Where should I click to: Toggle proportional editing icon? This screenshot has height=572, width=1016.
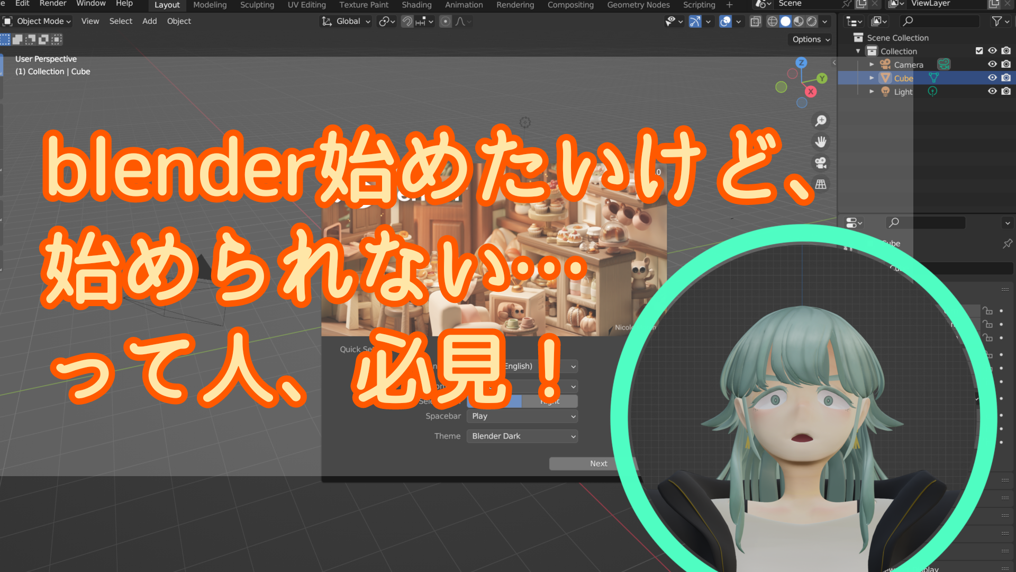pyautogui.click(x=446, y=21)
